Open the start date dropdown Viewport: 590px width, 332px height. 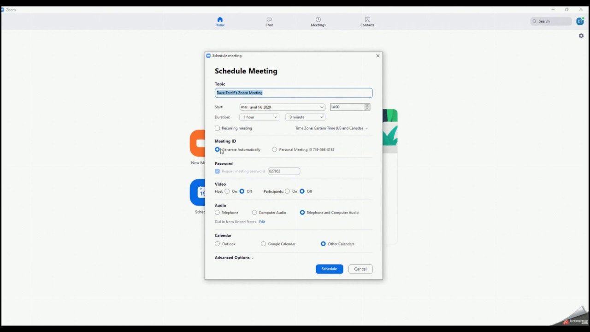coord(282,107)
